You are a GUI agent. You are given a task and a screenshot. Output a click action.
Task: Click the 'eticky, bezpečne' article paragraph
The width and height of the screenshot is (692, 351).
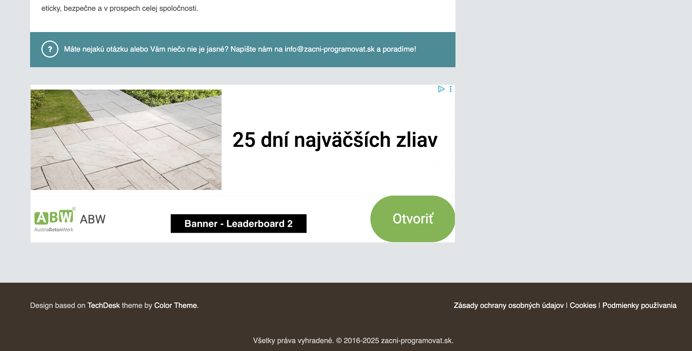120,9
